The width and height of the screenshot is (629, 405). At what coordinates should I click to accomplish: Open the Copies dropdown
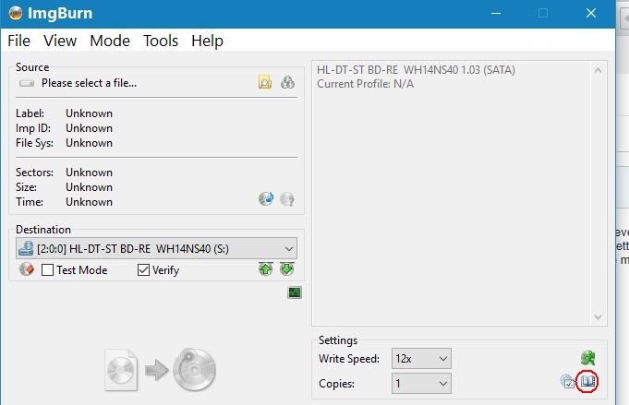(x=421, y=384)
